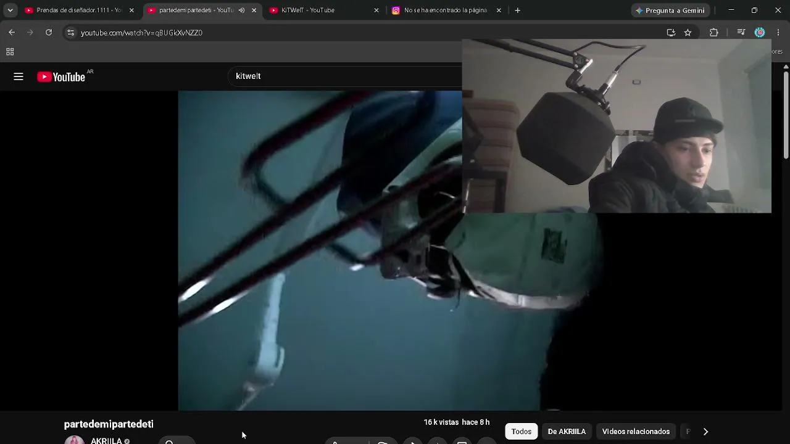Close the Prendas de diseñador tab

131,10
